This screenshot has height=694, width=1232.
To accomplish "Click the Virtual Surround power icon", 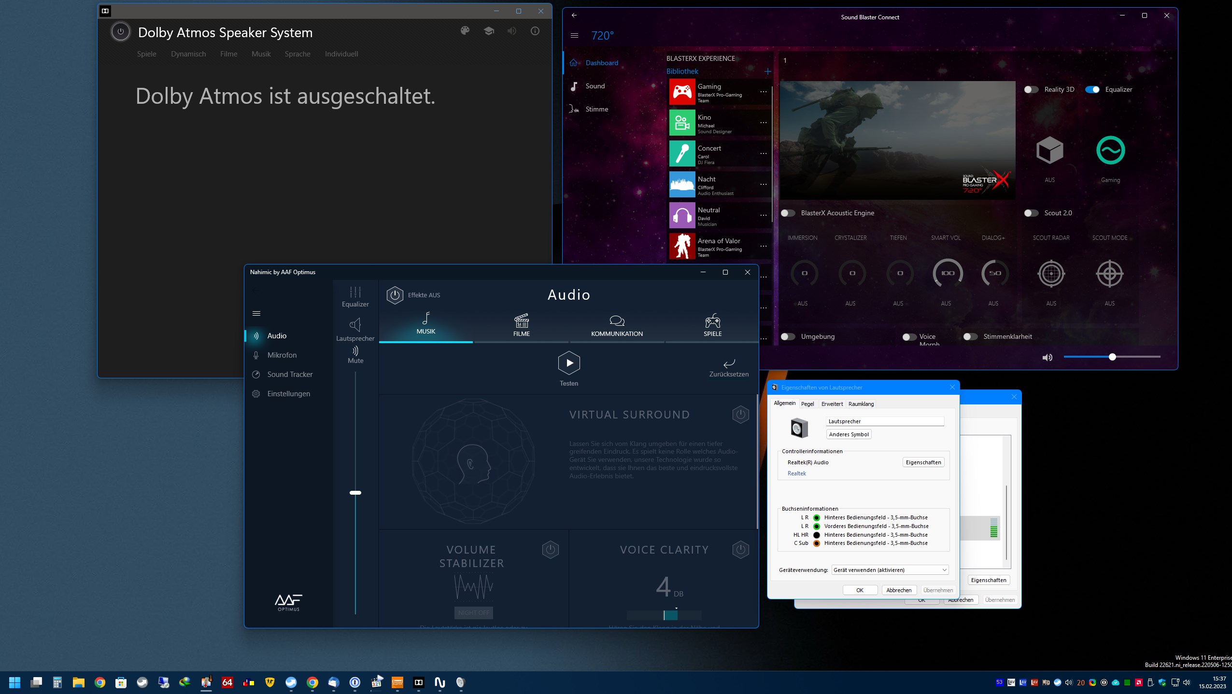I will [740, 415].
